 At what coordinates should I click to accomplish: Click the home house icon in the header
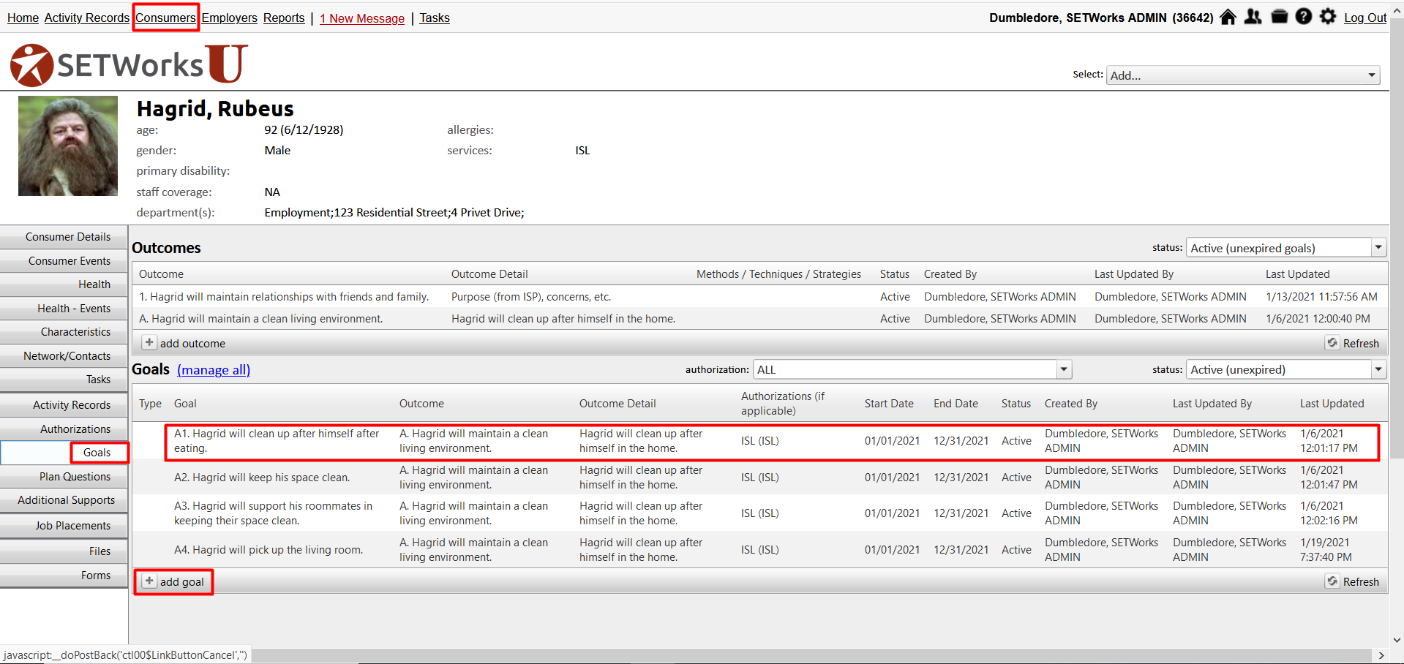coord(1228,17)
